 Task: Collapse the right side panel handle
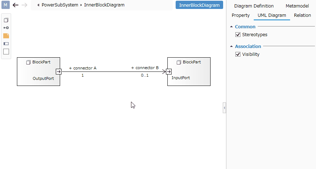coord(224,108)
